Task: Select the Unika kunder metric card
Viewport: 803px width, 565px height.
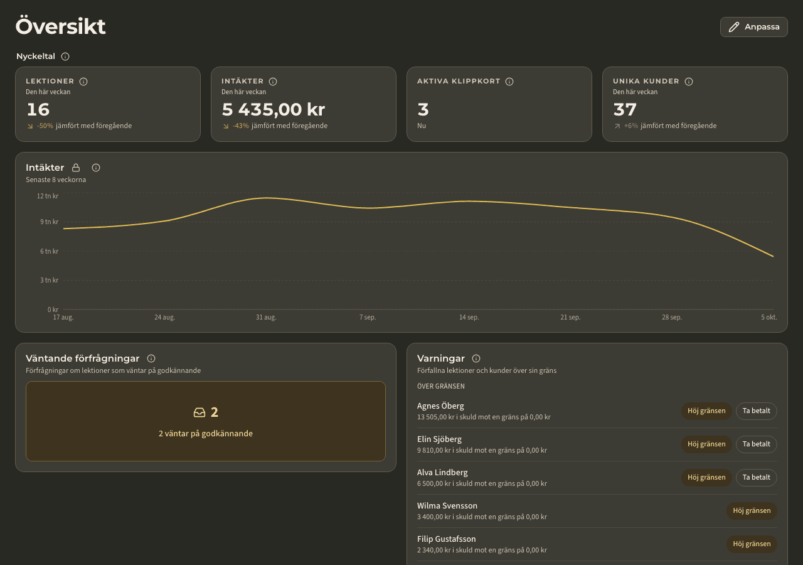Action: click(695, 104)
